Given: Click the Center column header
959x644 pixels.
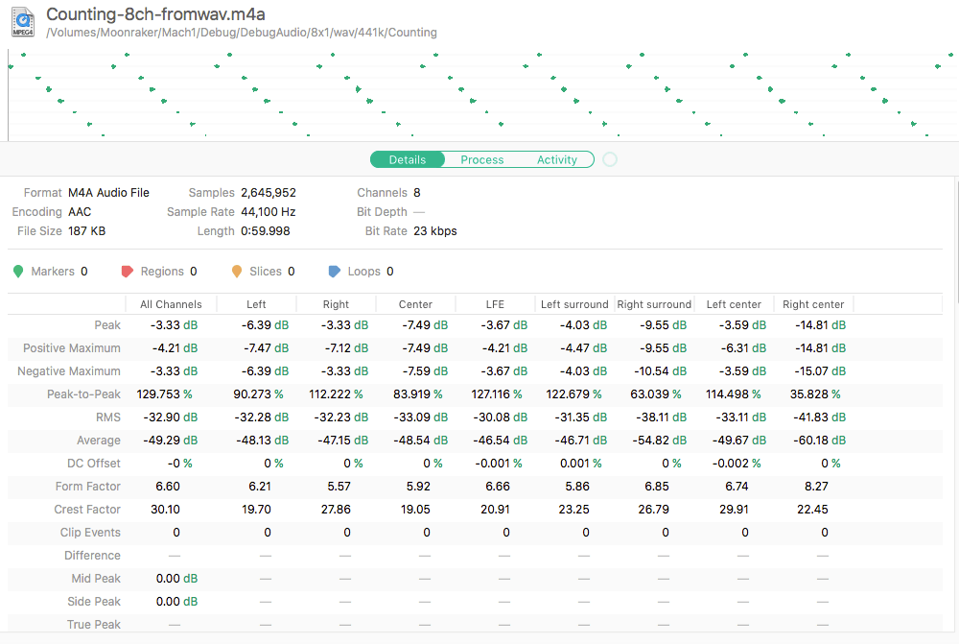Looking at the screenshot, I should pos(415,304).
